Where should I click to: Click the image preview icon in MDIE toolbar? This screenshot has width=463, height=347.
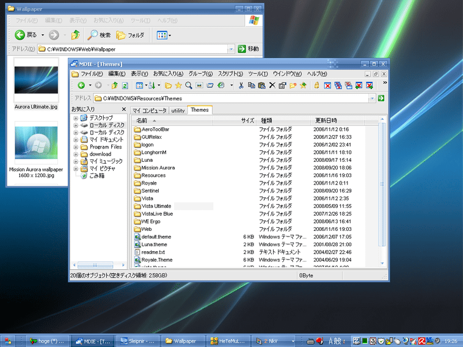pyautogui.click(x=199, y=86)
